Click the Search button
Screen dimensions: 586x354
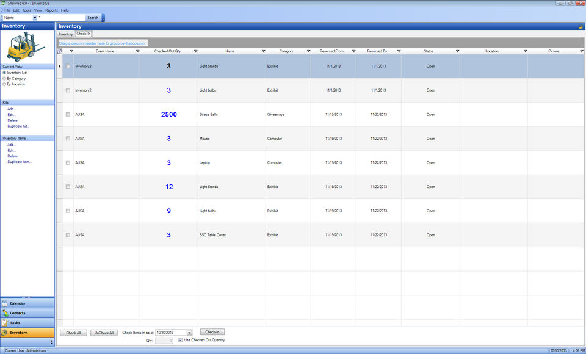93,18
